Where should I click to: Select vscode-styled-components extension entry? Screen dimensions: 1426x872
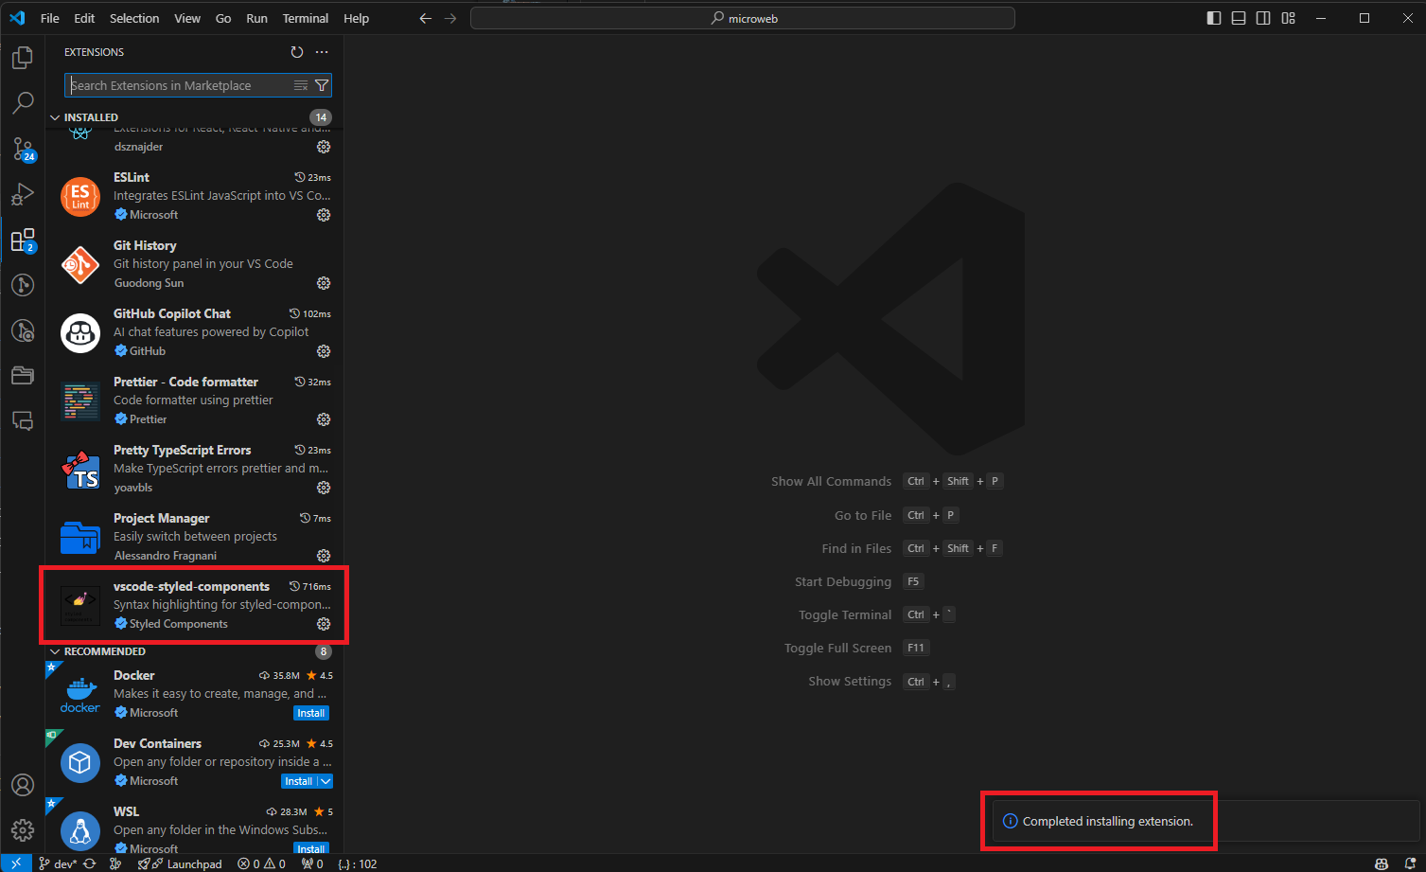(194, 605)
